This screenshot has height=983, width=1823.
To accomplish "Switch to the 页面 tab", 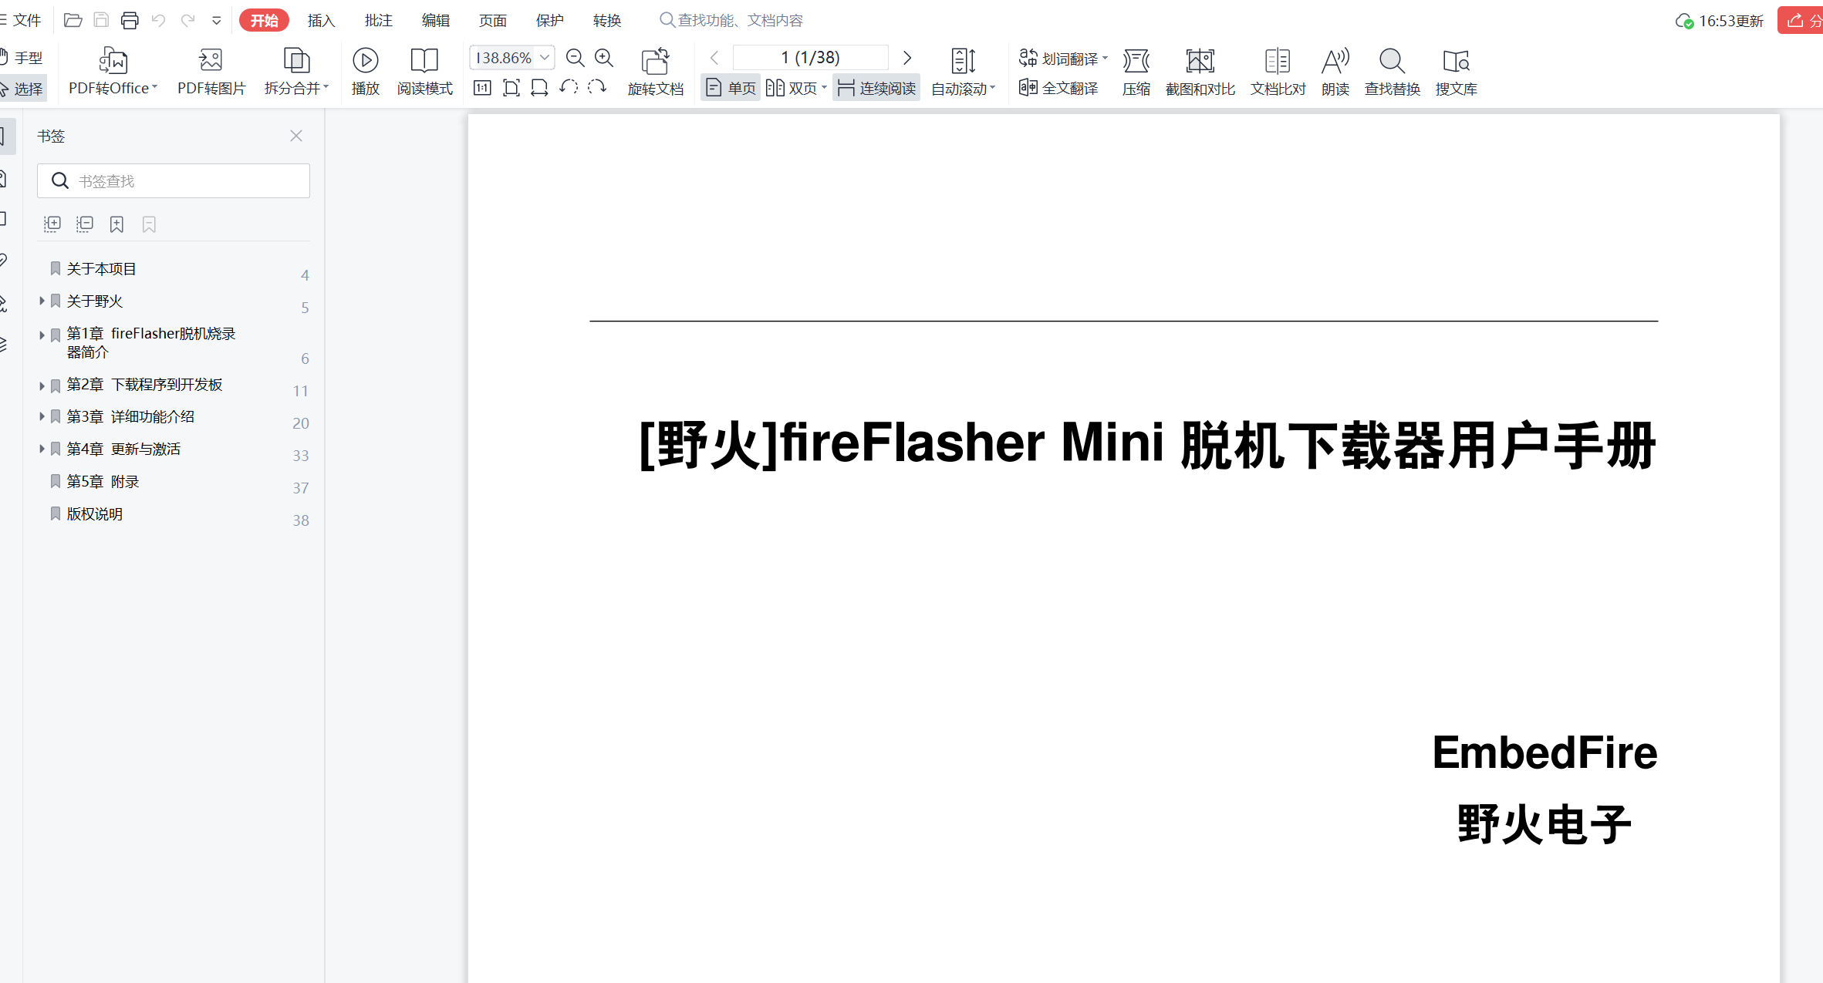I will 492,20.
